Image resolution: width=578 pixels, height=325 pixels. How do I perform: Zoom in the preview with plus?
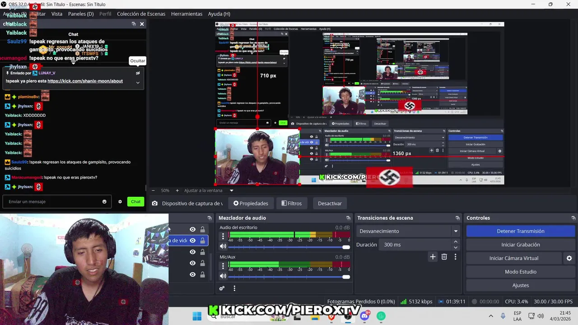(177, 190)
